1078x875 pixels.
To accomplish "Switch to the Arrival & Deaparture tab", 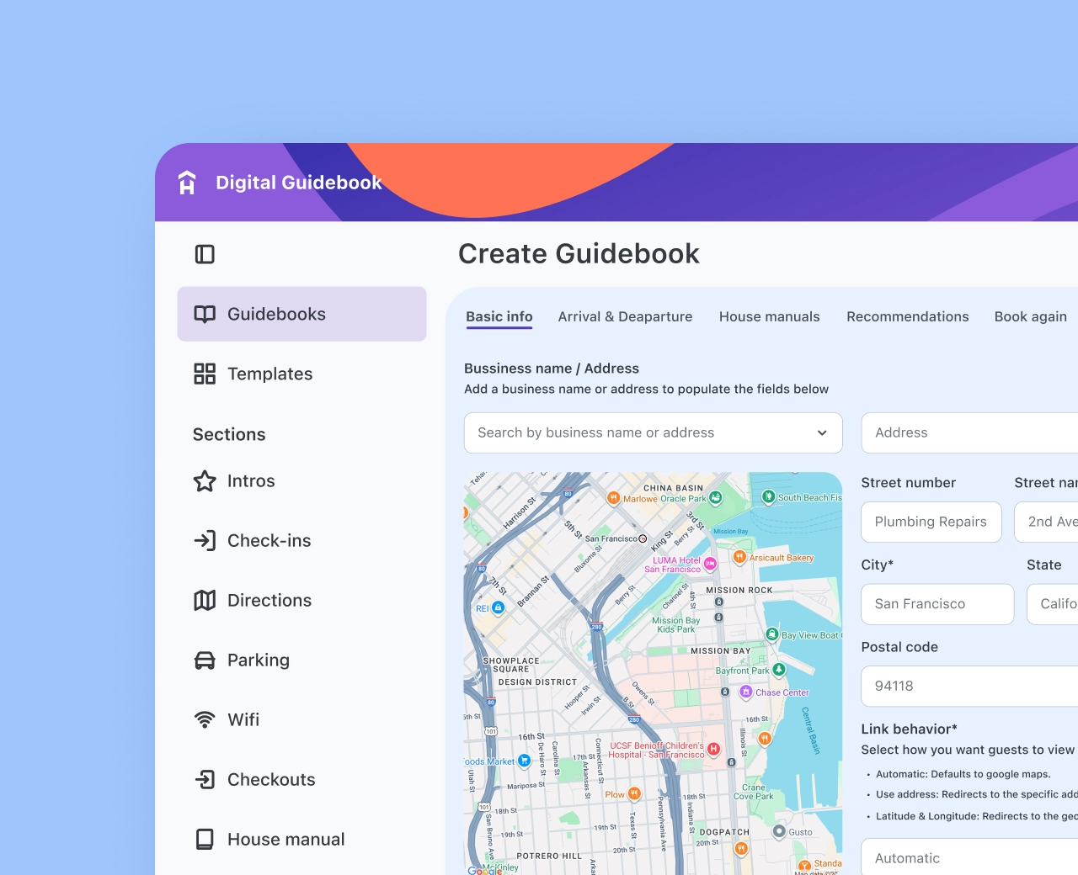I will point(625,316).
